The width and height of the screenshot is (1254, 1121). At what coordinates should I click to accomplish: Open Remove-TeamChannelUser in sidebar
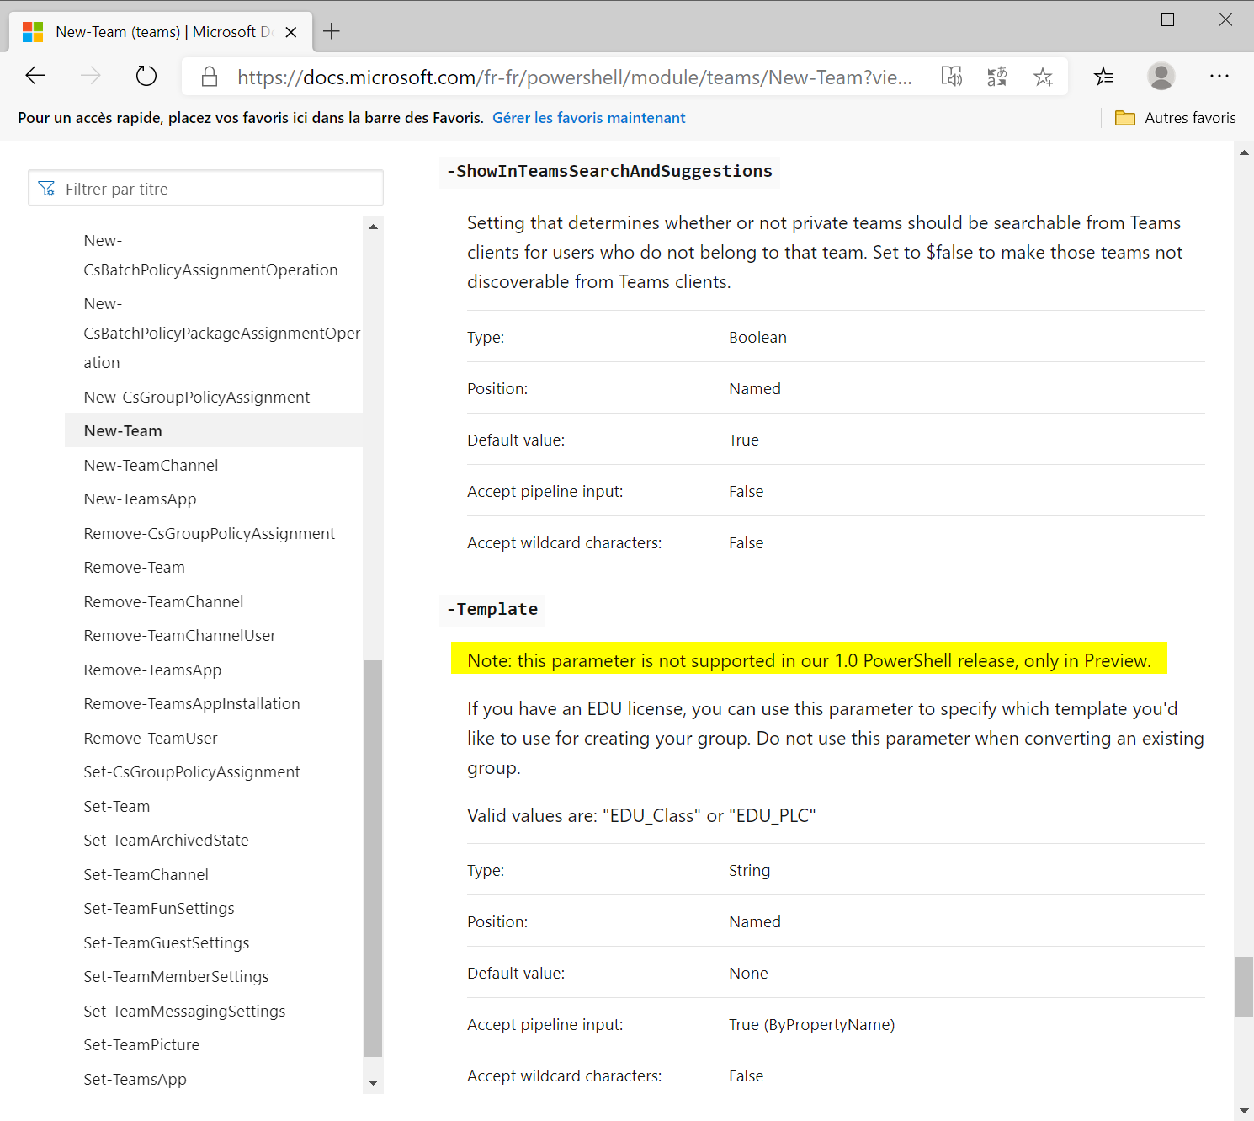point(180,636)
